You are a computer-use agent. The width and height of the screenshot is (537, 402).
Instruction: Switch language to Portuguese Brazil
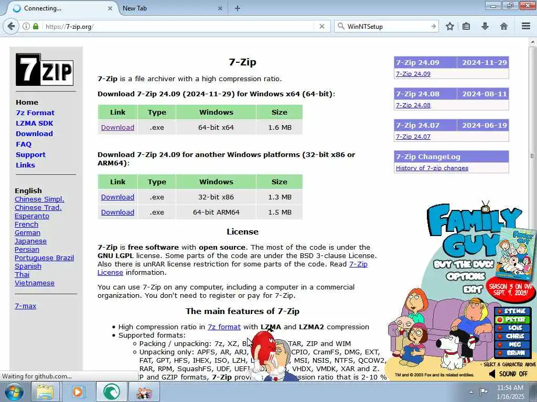(x=44, y=258)
